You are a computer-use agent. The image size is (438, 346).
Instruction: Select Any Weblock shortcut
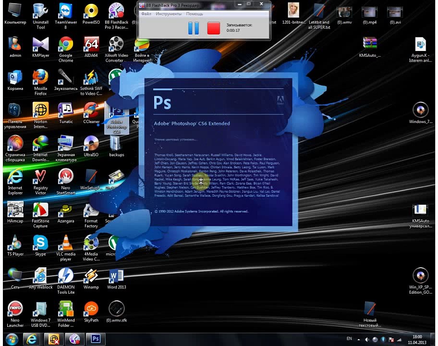click(x=40, y=279)
